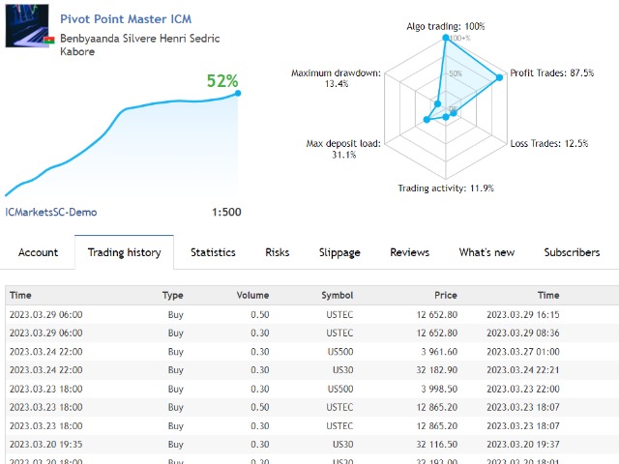Click price 3 998.50 cell
Screen dimensions: 619x464
pyautogui.click(x=439, y=389)
